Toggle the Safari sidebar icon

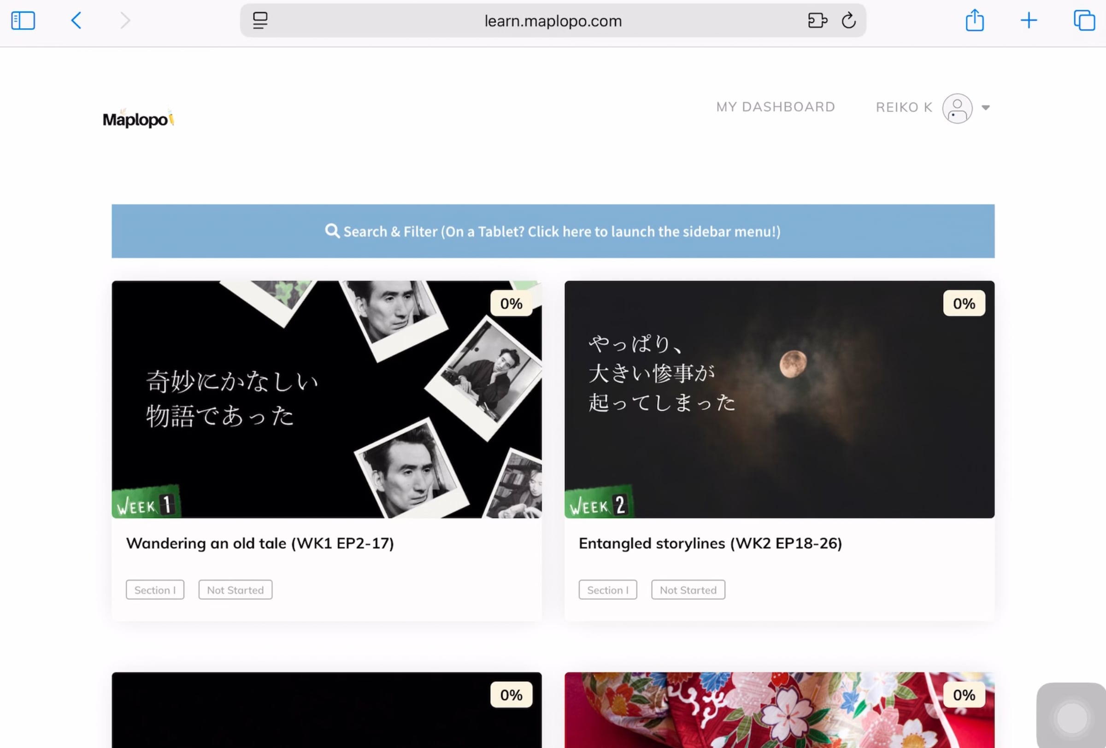coord(23,20)
